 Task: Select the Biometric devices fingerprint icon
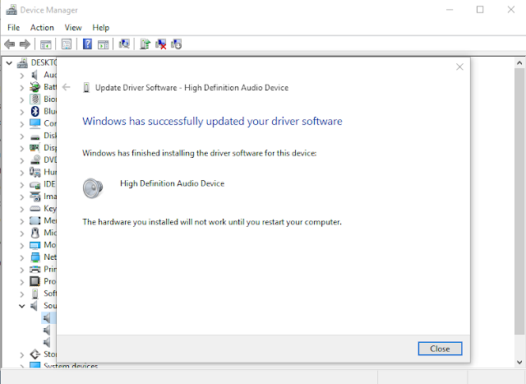[35, 99]
